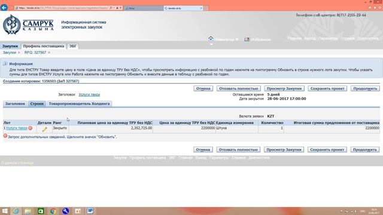Viewport: 383px width, 215px height.
Task: Switch to the Закупки main tab
Action: (10, 46)
